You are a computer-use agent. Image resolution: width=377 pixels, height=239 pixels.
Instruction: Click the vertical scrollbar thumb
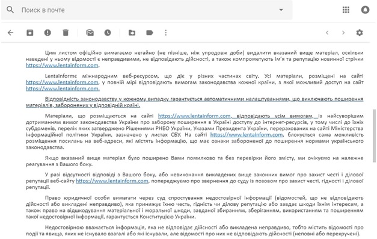pos(374,135)
